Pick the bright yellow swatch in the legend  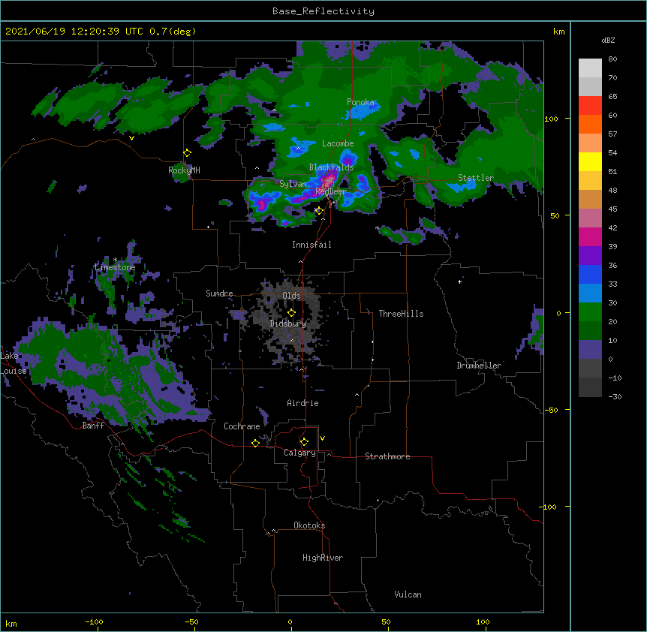coord(590,161)
